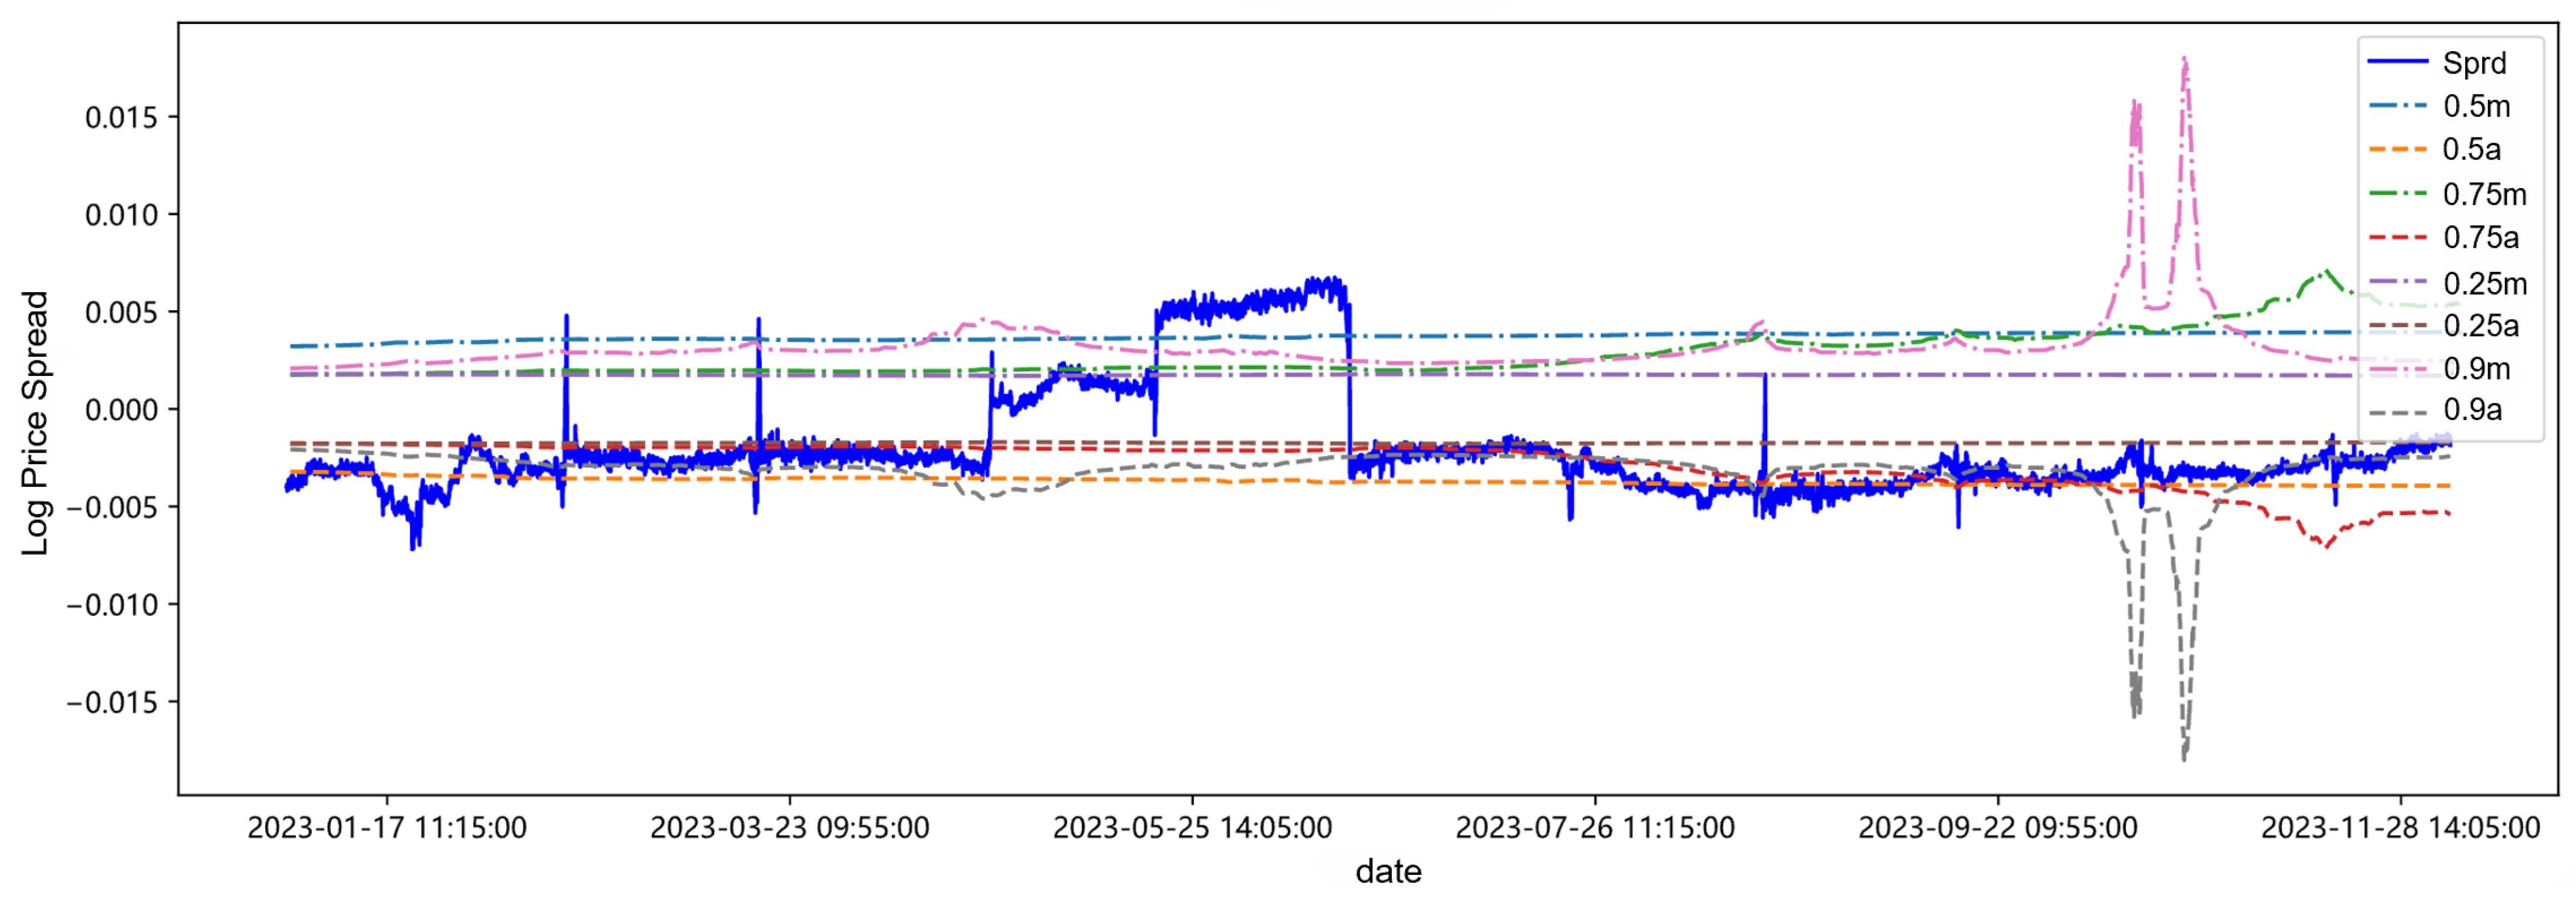The image size is (2576, 902).
Task: Select the 0.9a legend entry
Action: click(x=2472, y=409)
